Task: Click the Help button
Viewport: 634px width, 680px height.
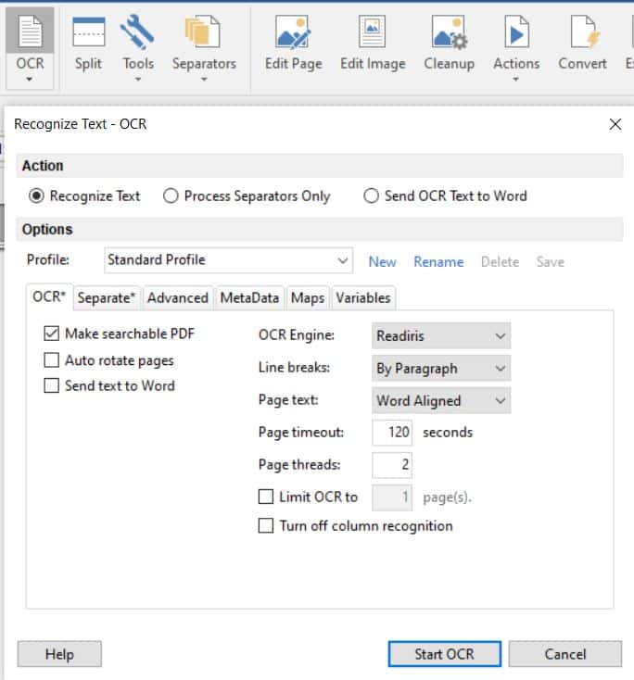Action: (59, 654)
